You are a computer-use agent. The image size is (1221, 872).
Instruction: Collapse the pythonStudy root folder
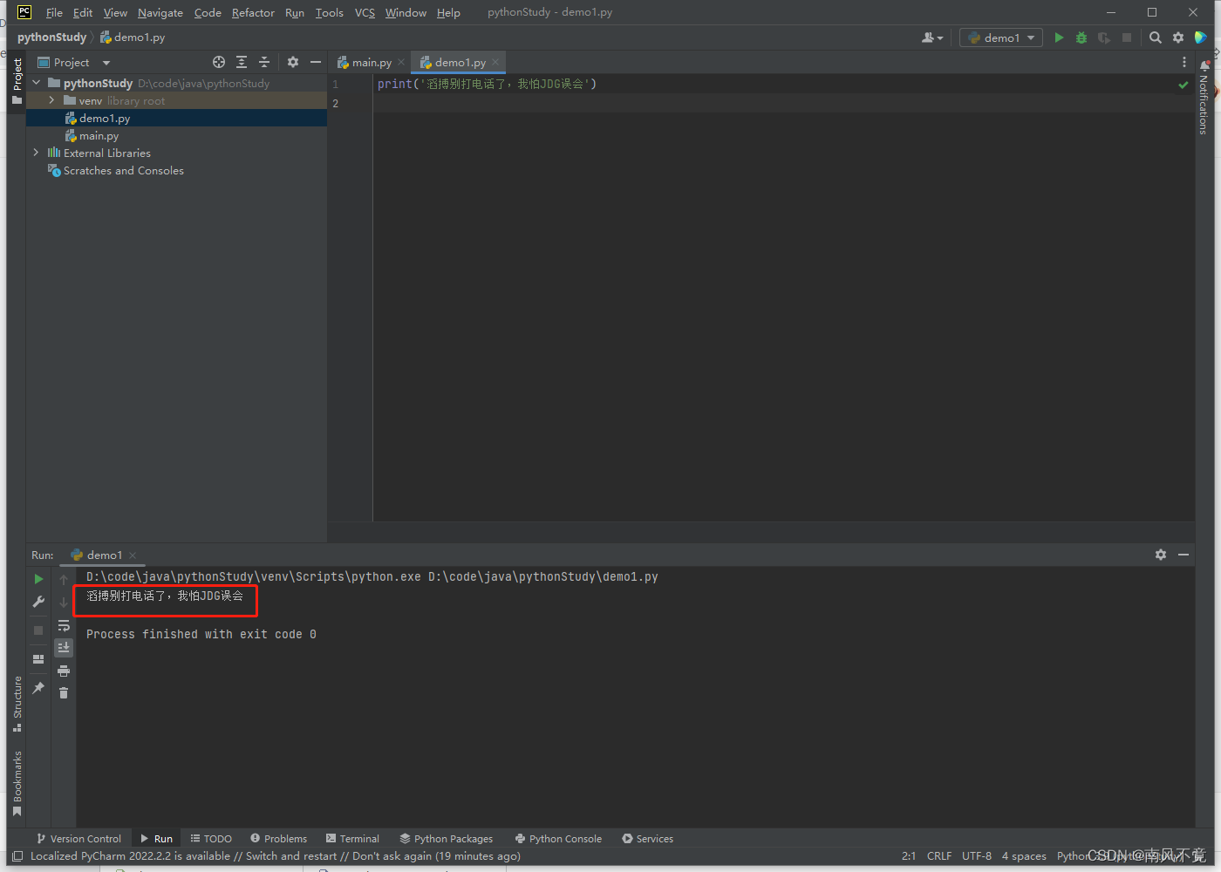coord(37,83)
